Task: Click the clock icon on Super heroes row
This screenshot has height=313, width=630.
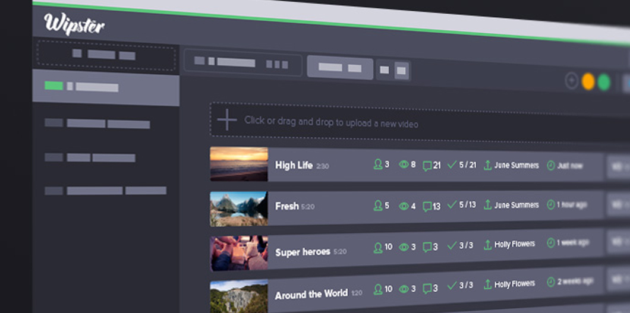Action: (x=550, y=243)
